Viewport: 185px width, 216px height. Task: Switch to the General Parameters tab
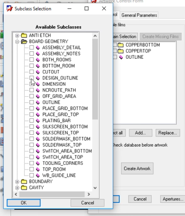click(x=139, y=15)
